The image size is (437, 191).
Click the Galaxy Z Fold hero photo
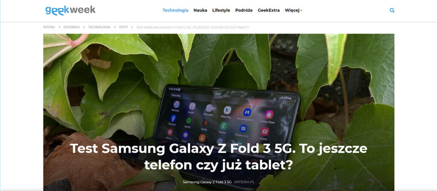[218, 112]
